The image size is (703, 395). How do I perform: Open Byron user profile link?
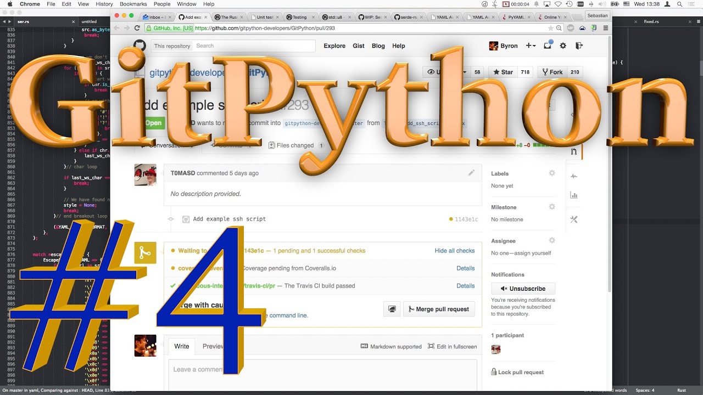point(504,46)
